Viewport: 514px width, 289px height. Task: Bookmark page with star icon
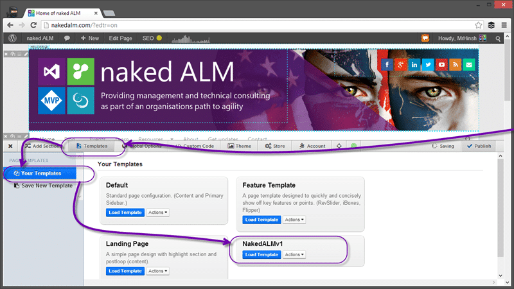pyautogui.click(x=478, y=25)
